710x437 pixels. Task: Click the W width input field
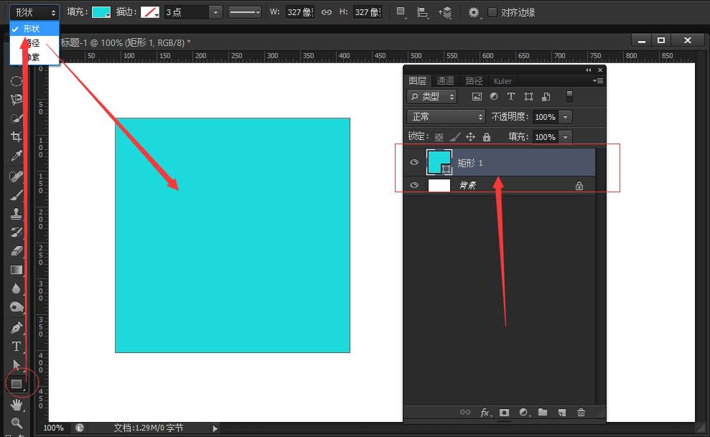click(x=299, y=12)
